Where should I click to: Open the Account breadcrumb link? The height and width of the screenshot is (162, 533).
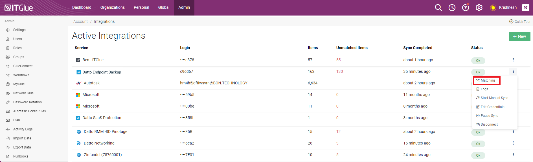point(80,21)
